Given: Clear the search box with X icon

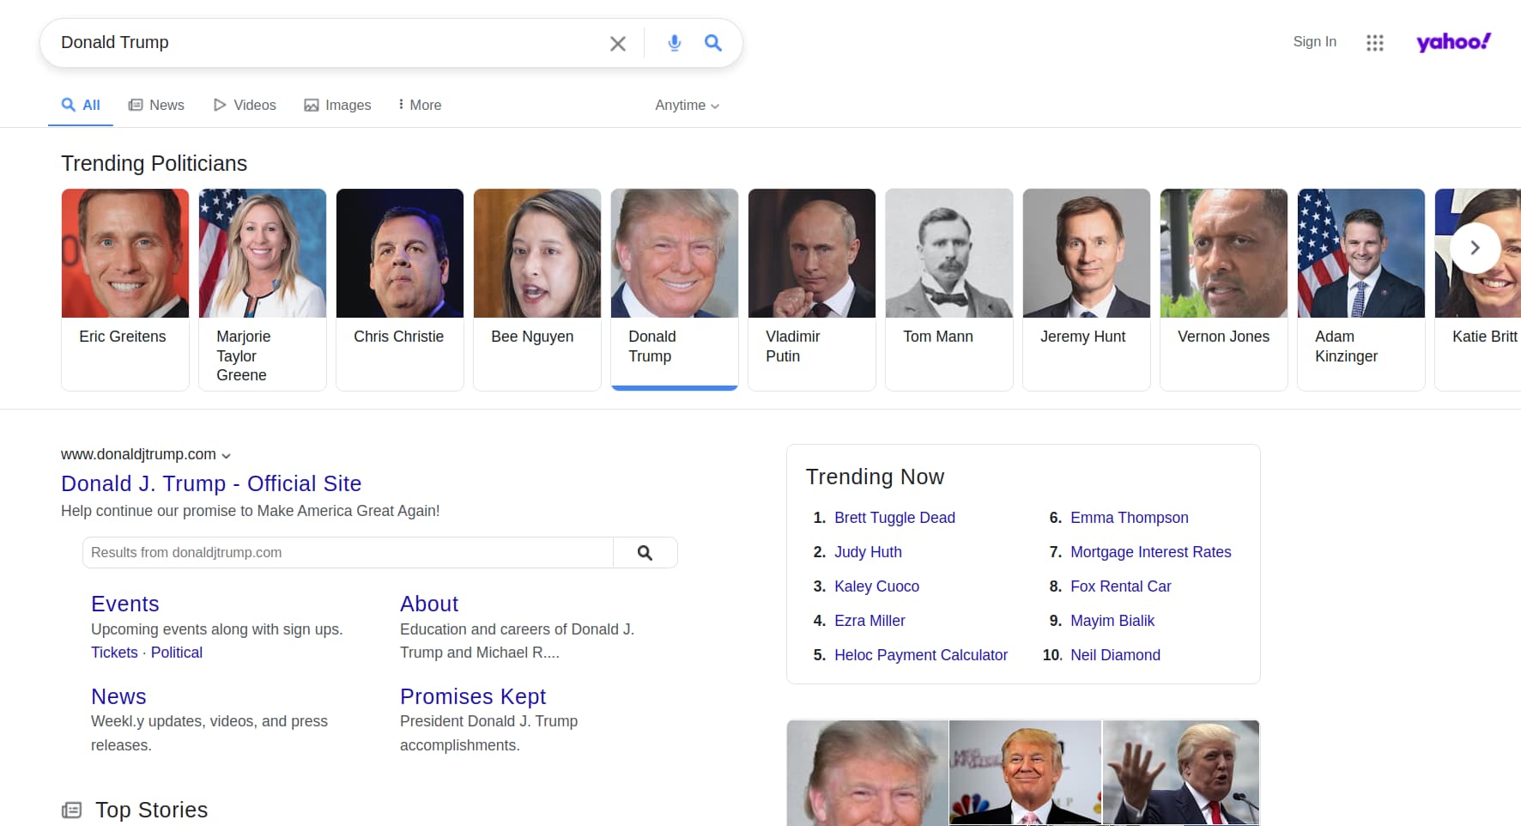Looking at the screenshot, I should 618,43.
